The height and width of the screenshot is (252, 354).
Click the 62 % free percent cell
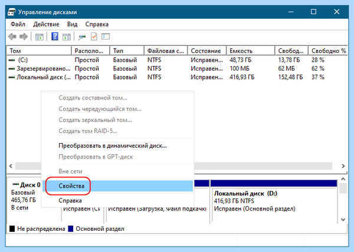click(318, 69)
